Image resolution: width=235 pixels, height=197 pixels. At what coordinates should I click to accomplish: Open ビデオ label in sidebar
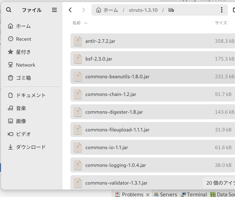coord(23,134)
